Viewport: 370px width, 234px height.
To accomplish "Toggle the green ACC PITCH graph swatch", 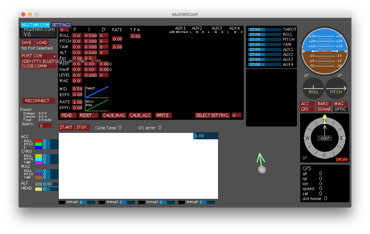I will (x=39, y=144).
